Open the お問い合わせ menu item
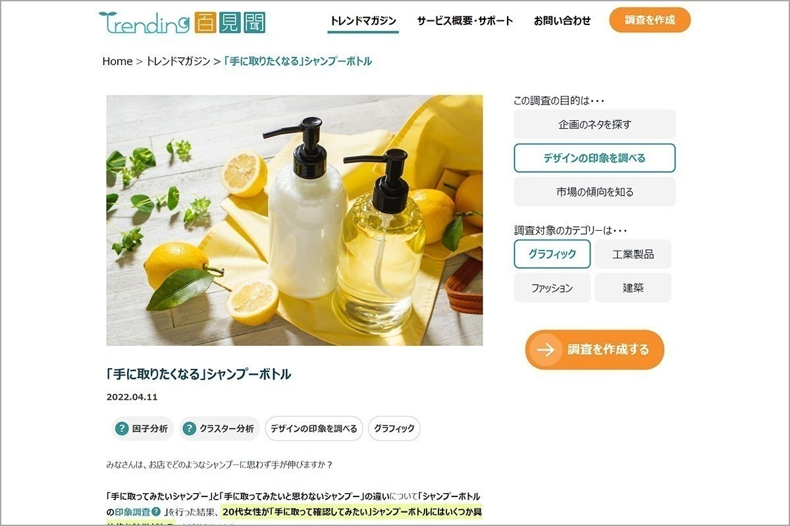The width and height of the screenshot is (790, 526). pos(562,20)
